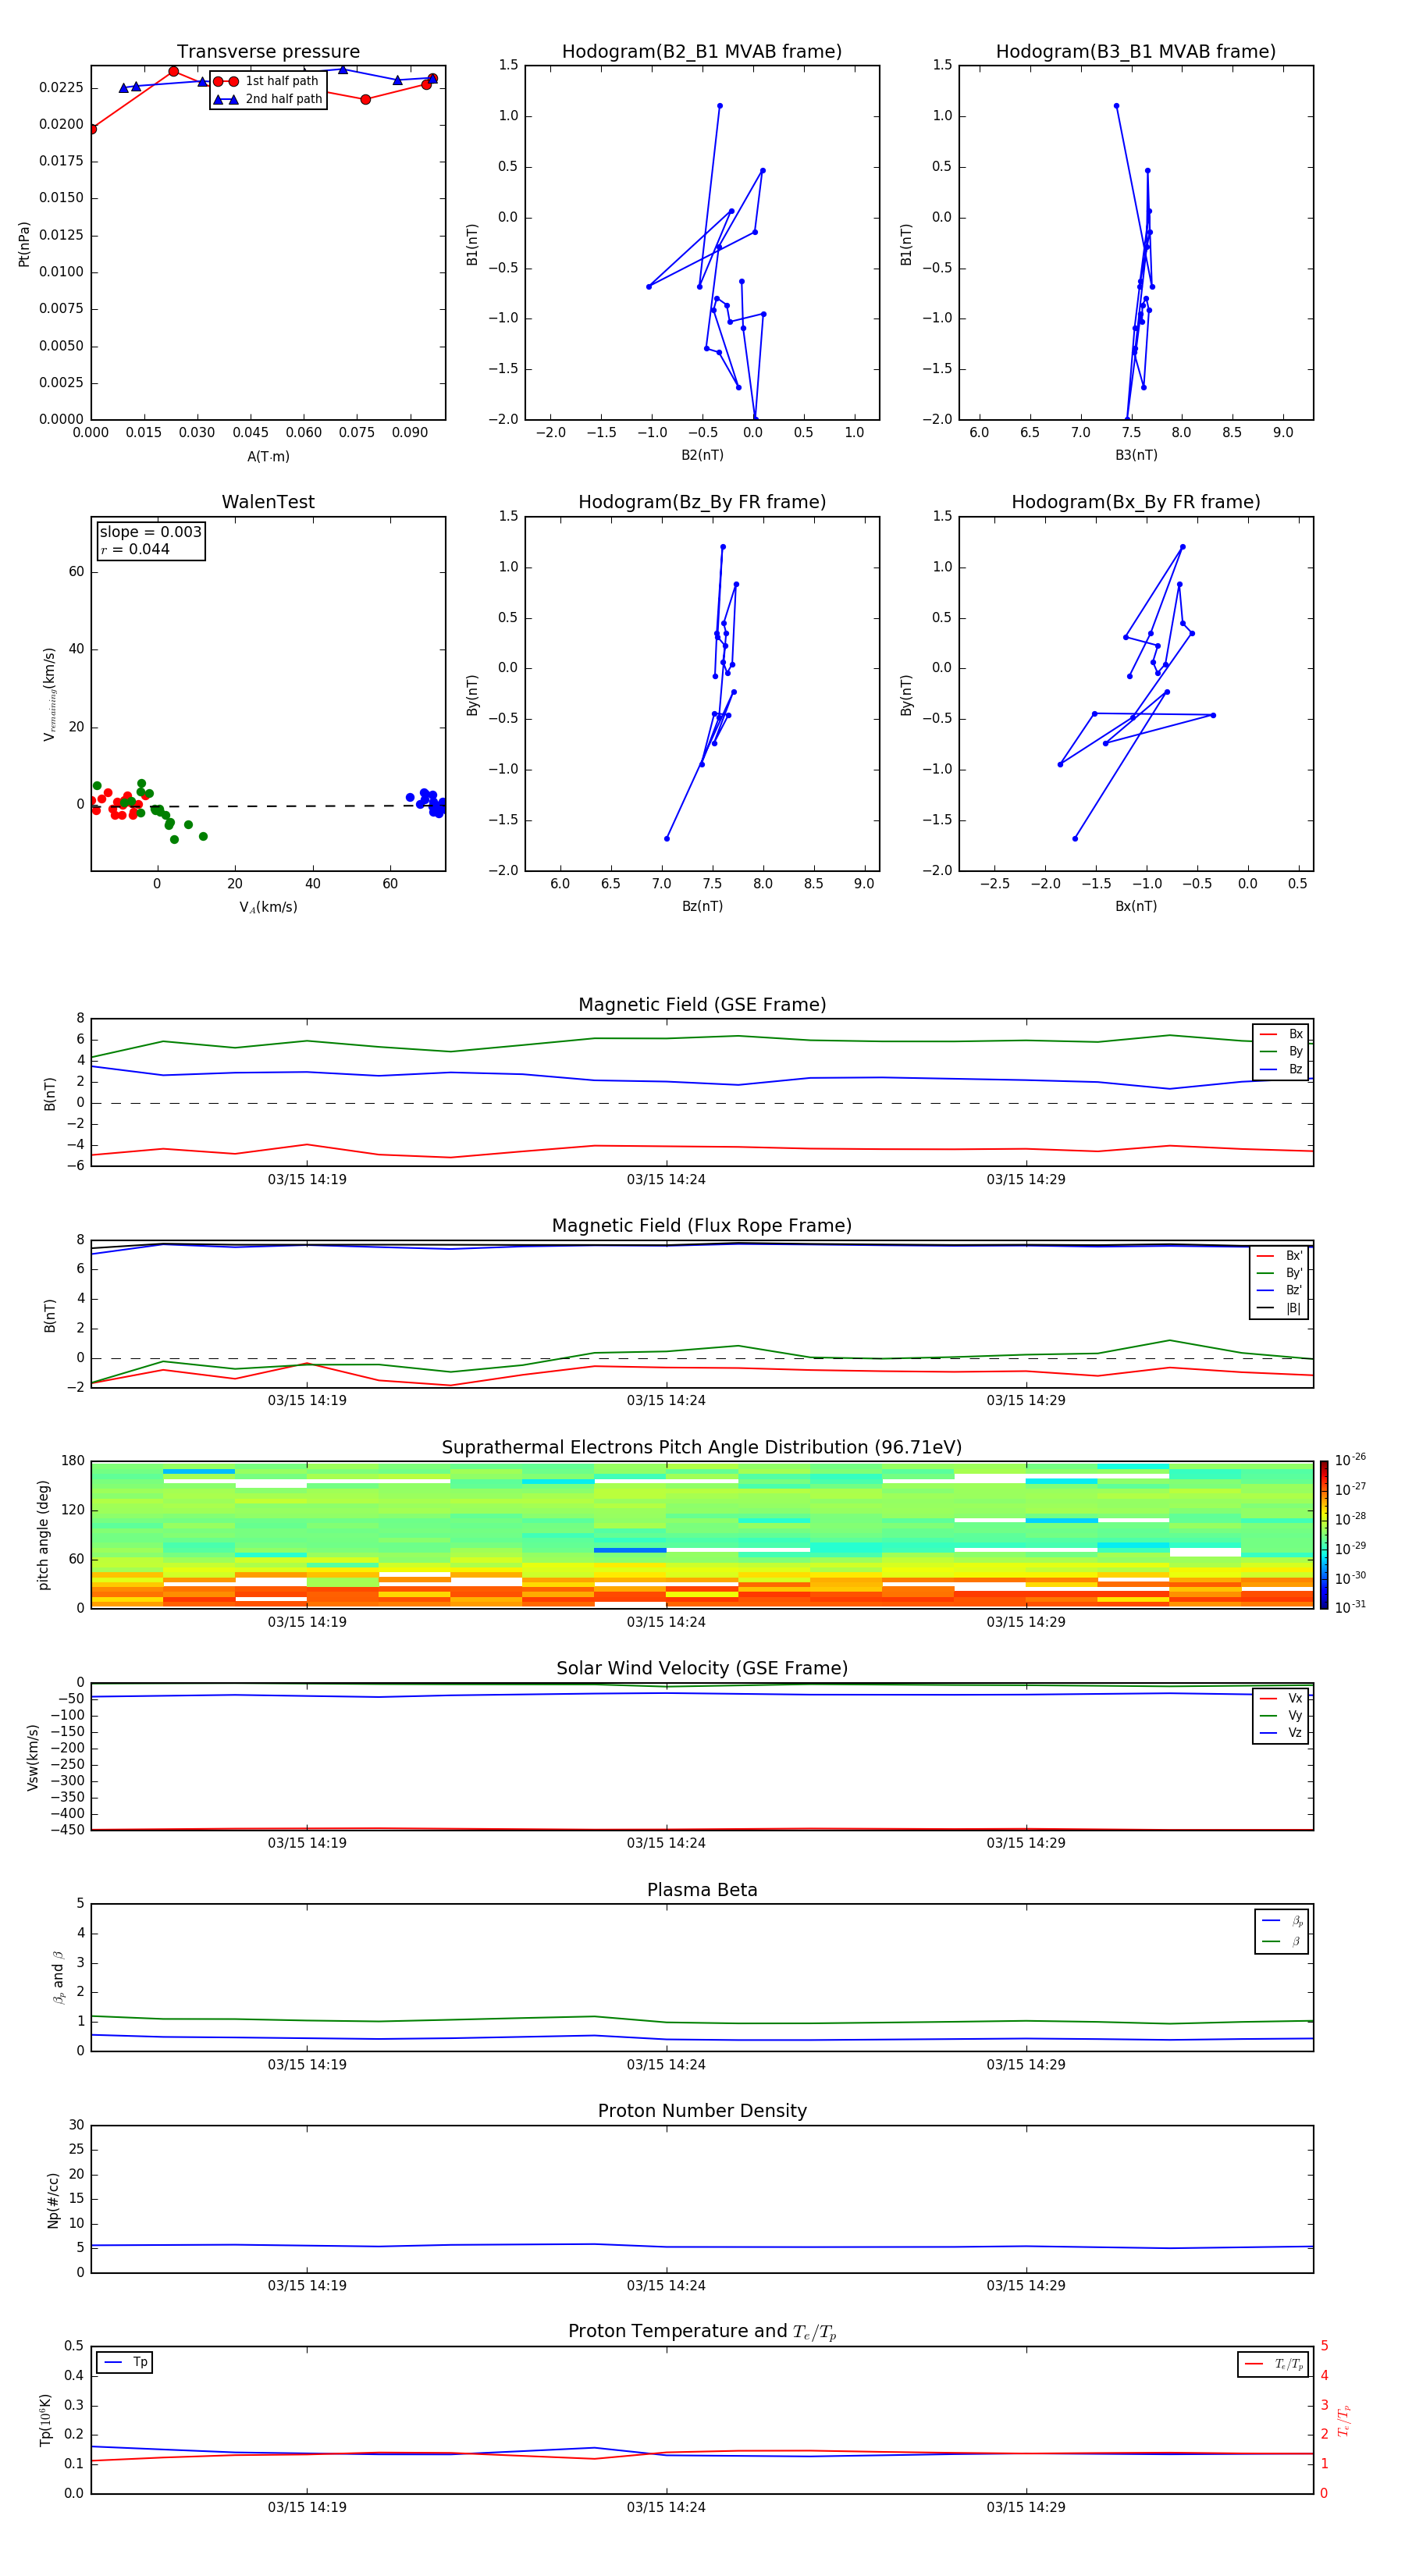
Task: Click the slope = 0.003 annotation box
Action: pos(150,540)
